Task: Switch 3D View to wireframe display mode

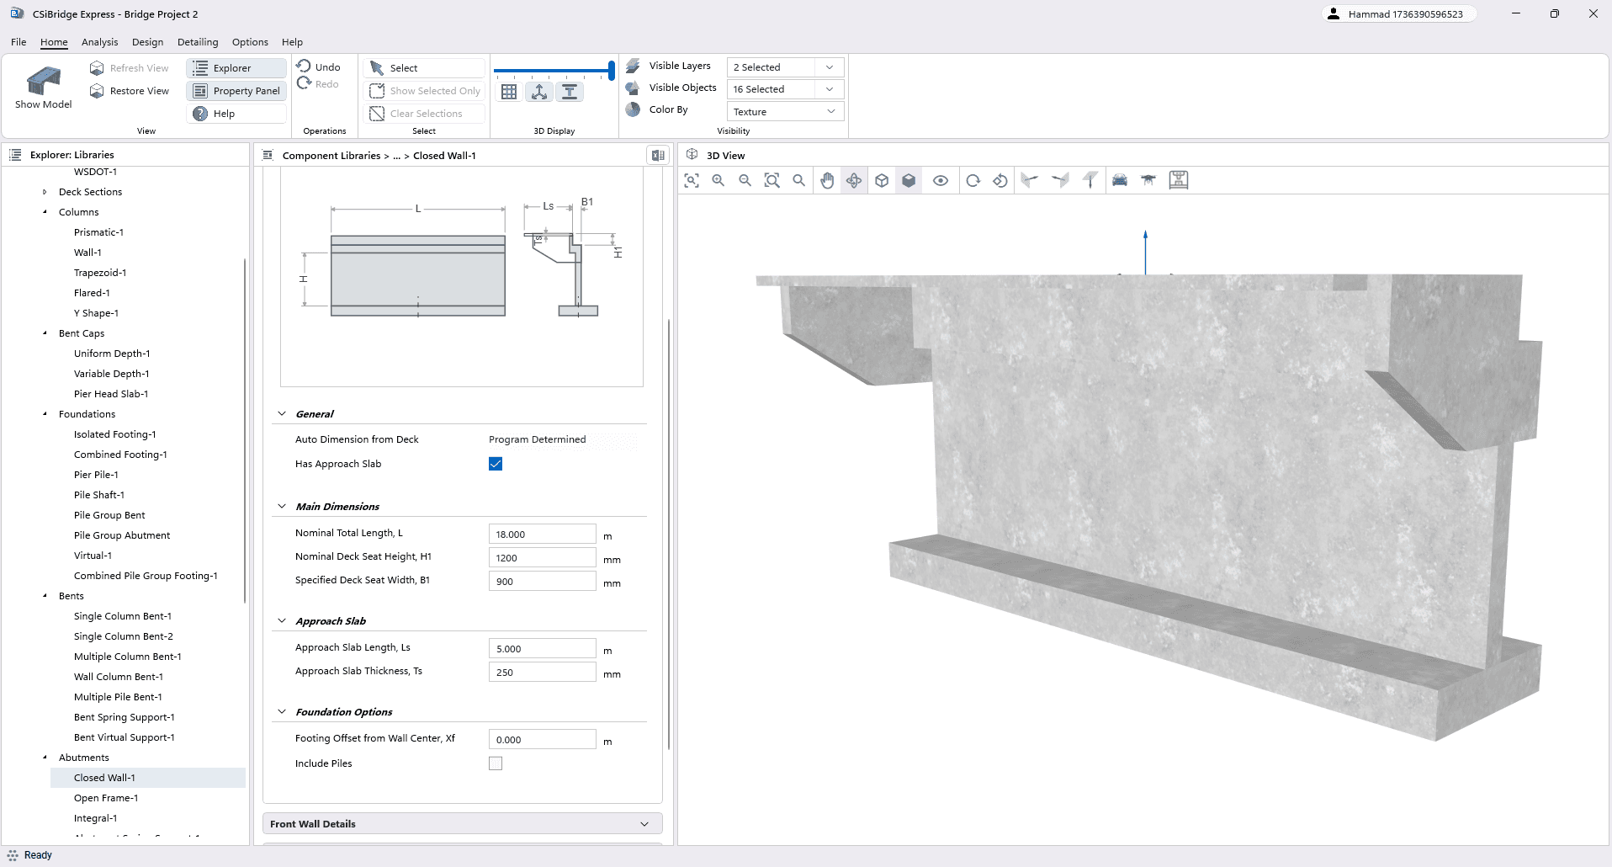Action: [881, 179]
